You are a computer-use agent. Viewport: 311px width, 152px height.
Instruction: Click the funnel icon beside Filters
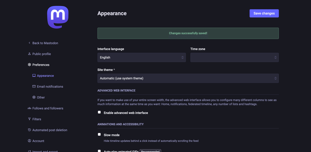29,119
